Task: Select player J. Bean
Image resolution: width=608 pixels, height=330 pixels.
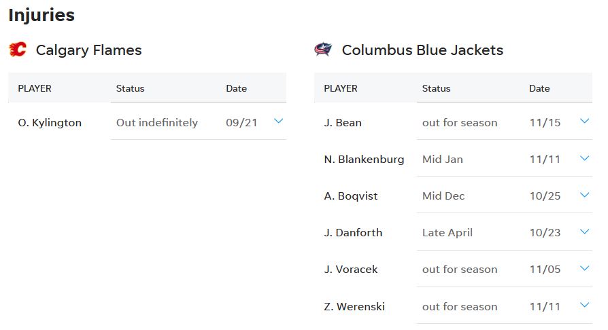Action: (x=343, y=123)
